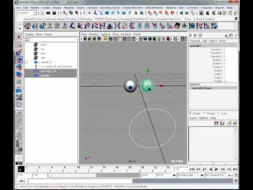This screenshot has height=190, width=253.
Task: Click the orange highlighted viewport toolbar icon
Action: coord(106,39)
